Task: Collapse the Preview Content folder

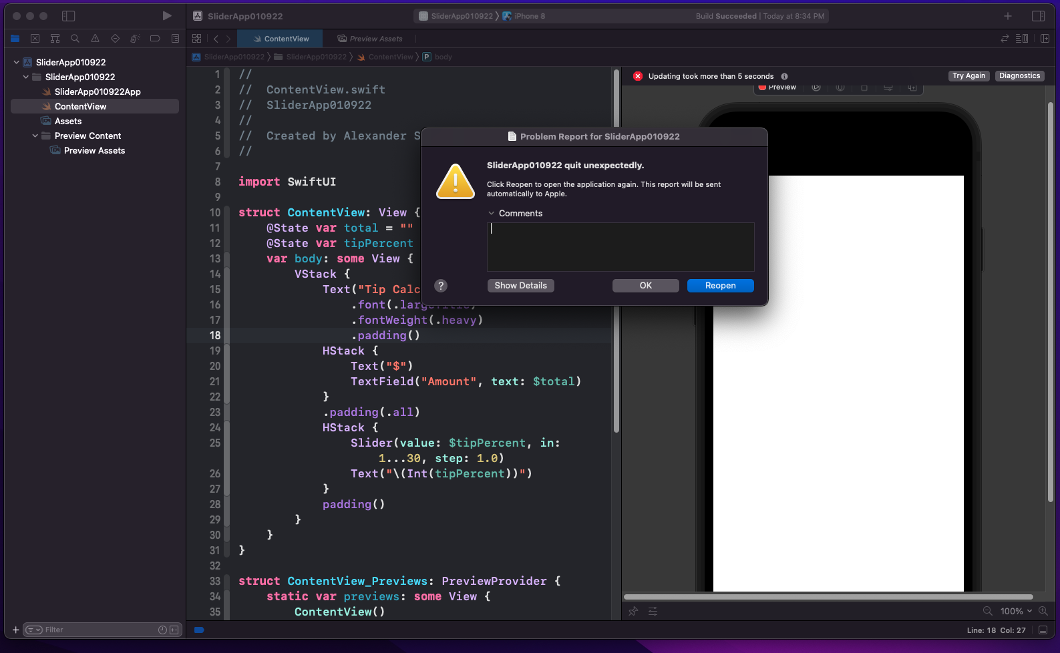Action: (35, 136)
